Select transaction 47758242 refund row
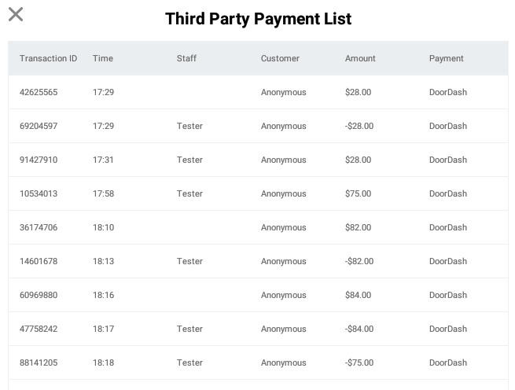Screen dimensions: 515x390 258,329
